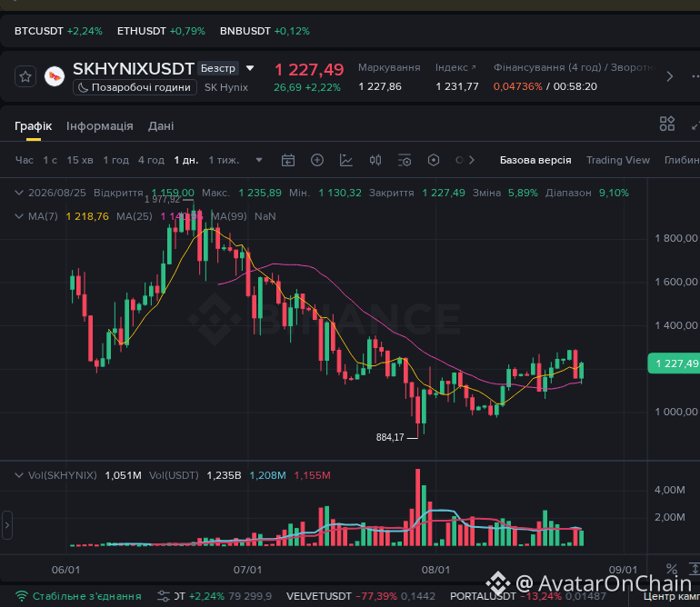Open the technical indicators chart icon
The image size is (700, 607).
346,160
